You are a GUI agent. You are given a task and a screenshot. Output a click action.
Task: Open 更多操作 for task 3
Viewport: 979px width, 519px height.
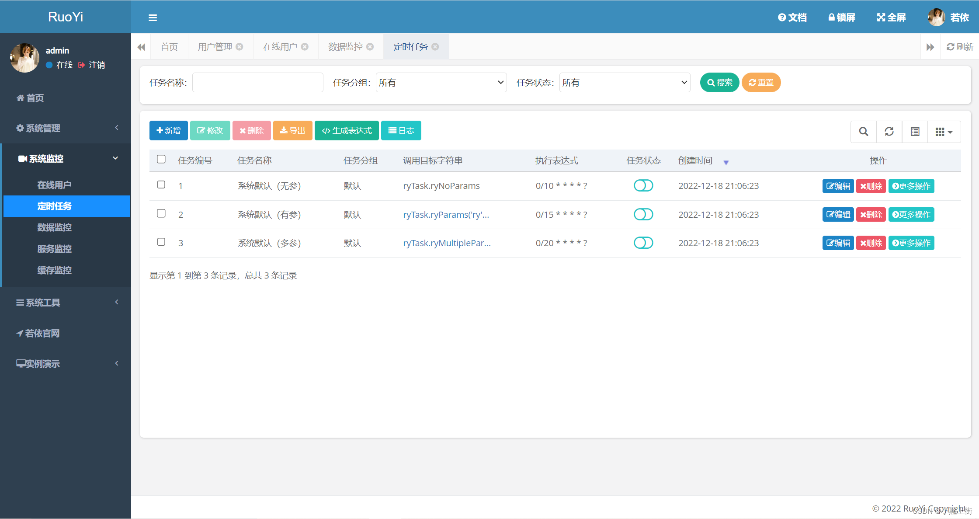[x=911, y=243]
